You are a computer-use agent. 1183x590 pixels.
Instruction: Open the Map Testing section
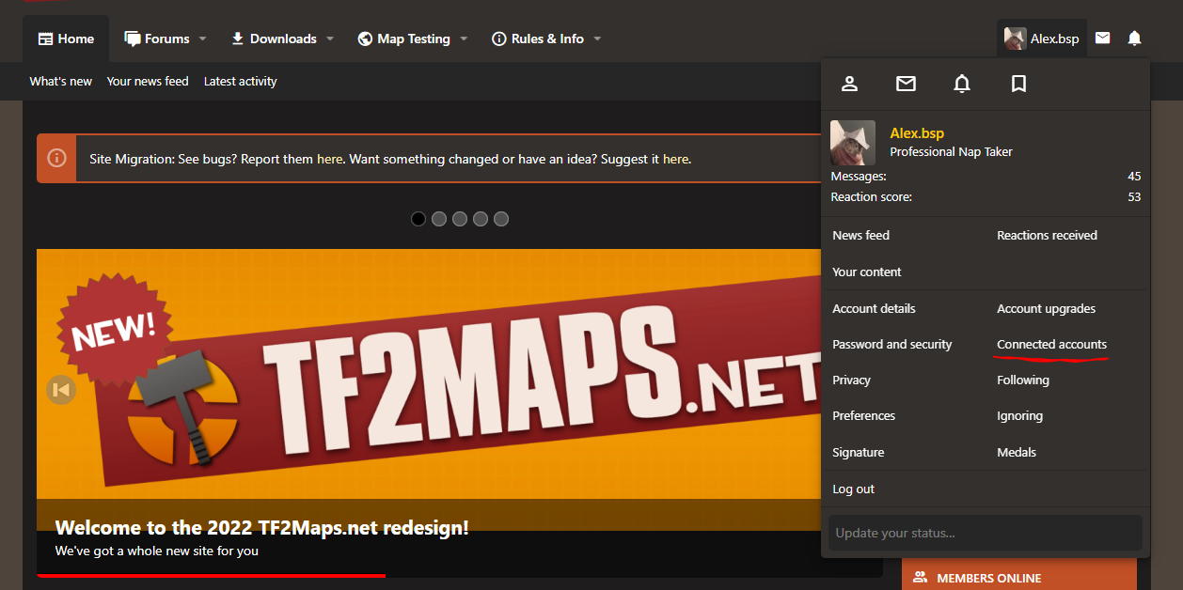pyautogui.click(x=403, y=39)
